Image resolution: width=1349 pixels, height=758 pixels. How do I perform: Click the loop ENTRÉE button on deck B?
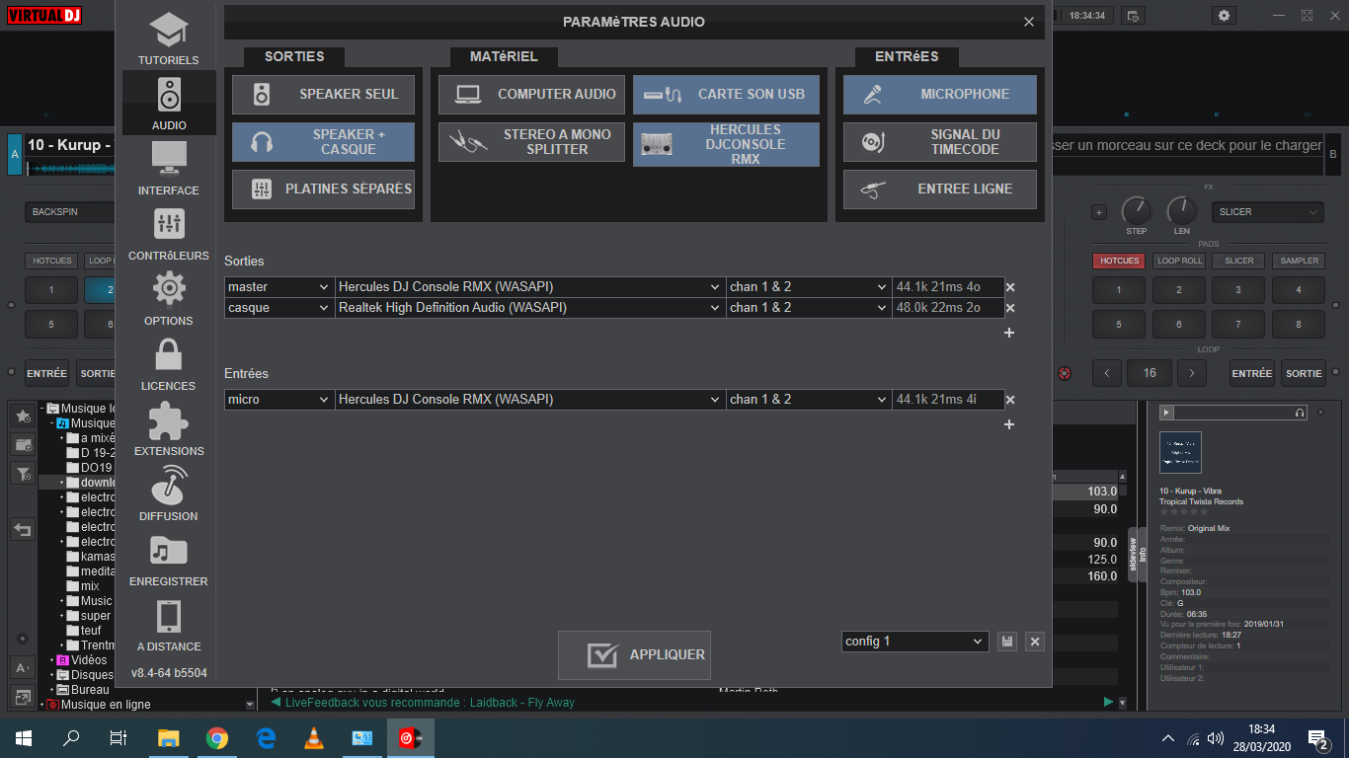pyautogui.click(x=1251, y=374)
